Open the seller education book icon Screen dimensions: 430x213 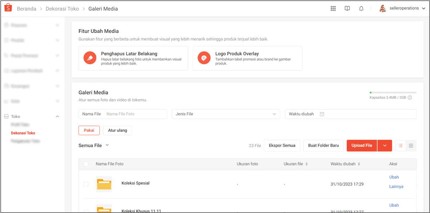coord(347,9)
